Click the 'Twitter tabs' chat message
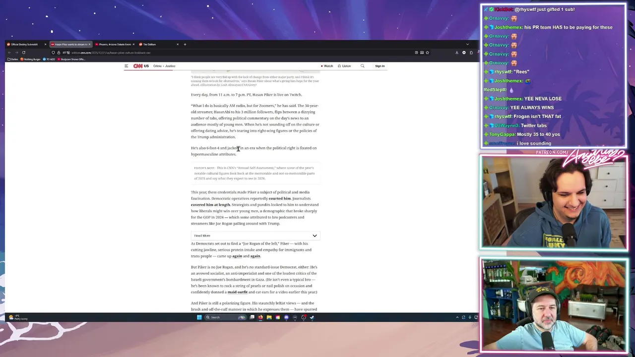 coord(533,125)
